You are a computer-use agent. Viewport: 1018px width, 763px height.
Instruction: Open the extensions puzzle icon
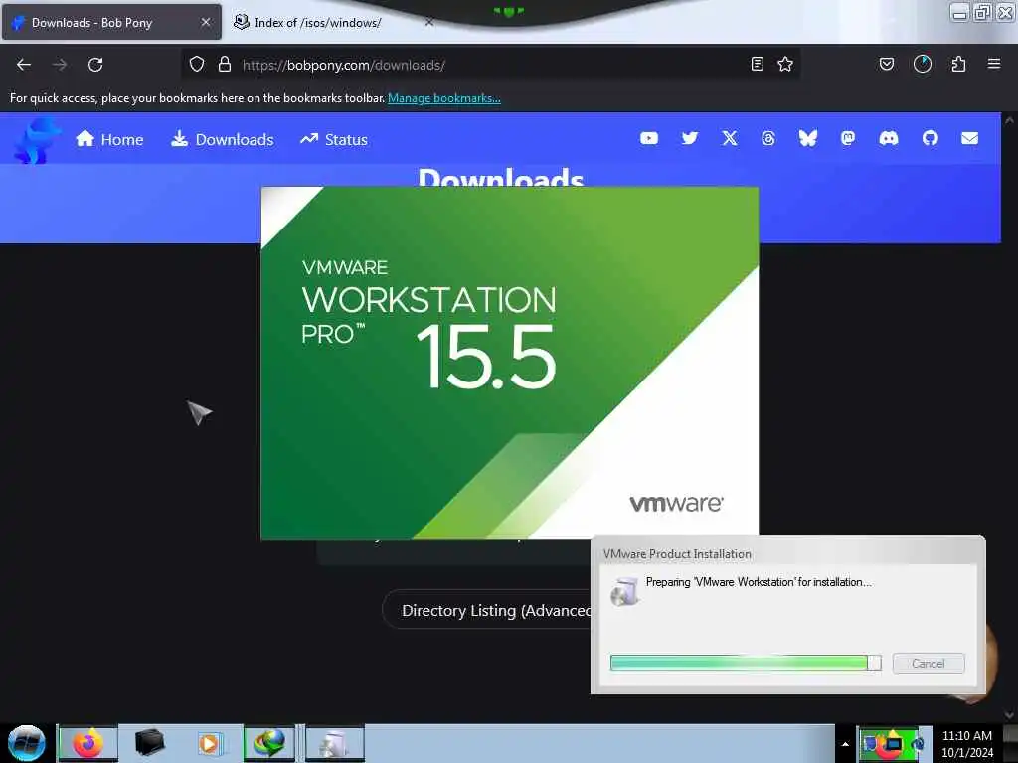pyautogui.click(x=958, y=64)
